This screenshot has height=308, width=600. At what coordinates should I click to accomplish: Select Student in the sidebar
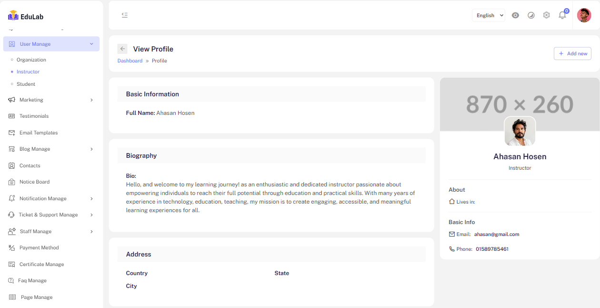[26, 84]
